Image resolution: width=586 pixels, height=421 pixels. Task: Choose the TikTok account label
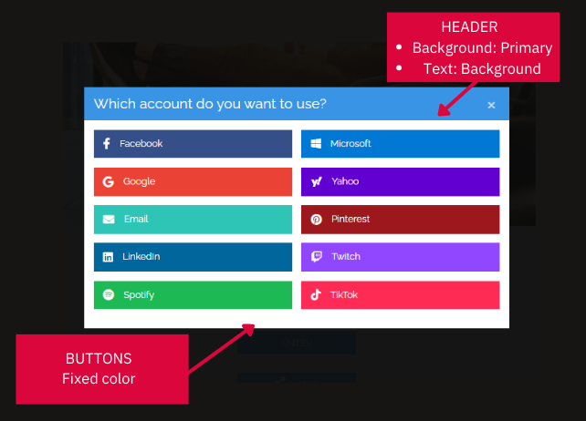(344, 295)
